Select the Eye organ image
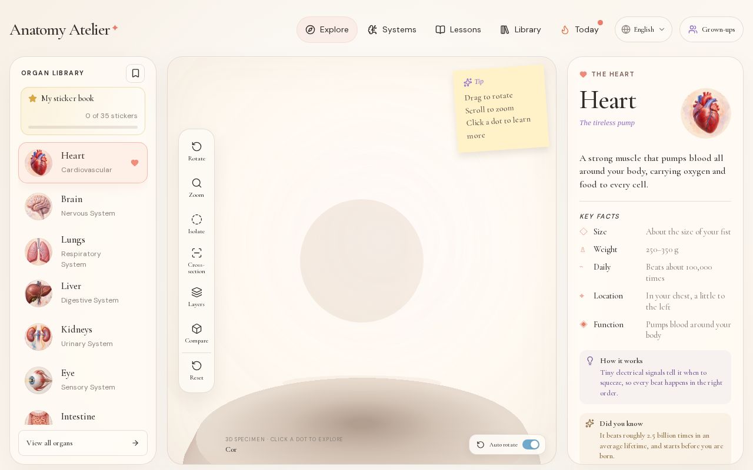The image size is (753, 470). [39, 380]
